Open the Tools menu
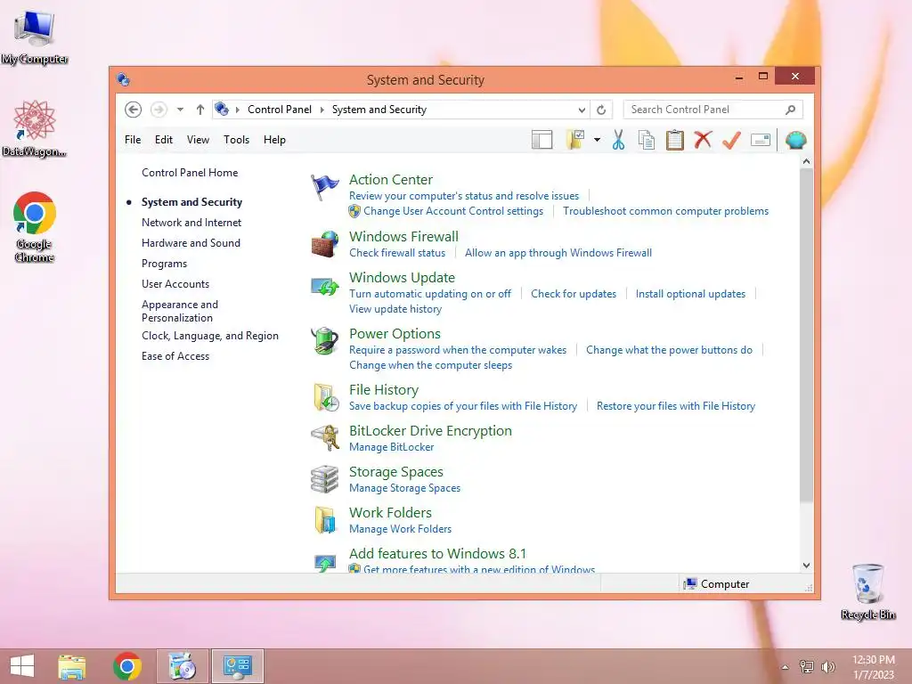 point(236,140)
